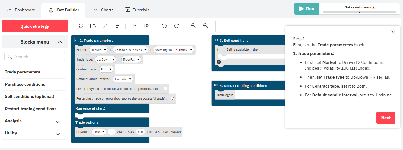
Task: Open the TradingView chart icon in toolbar
Action: coord(147,26)
